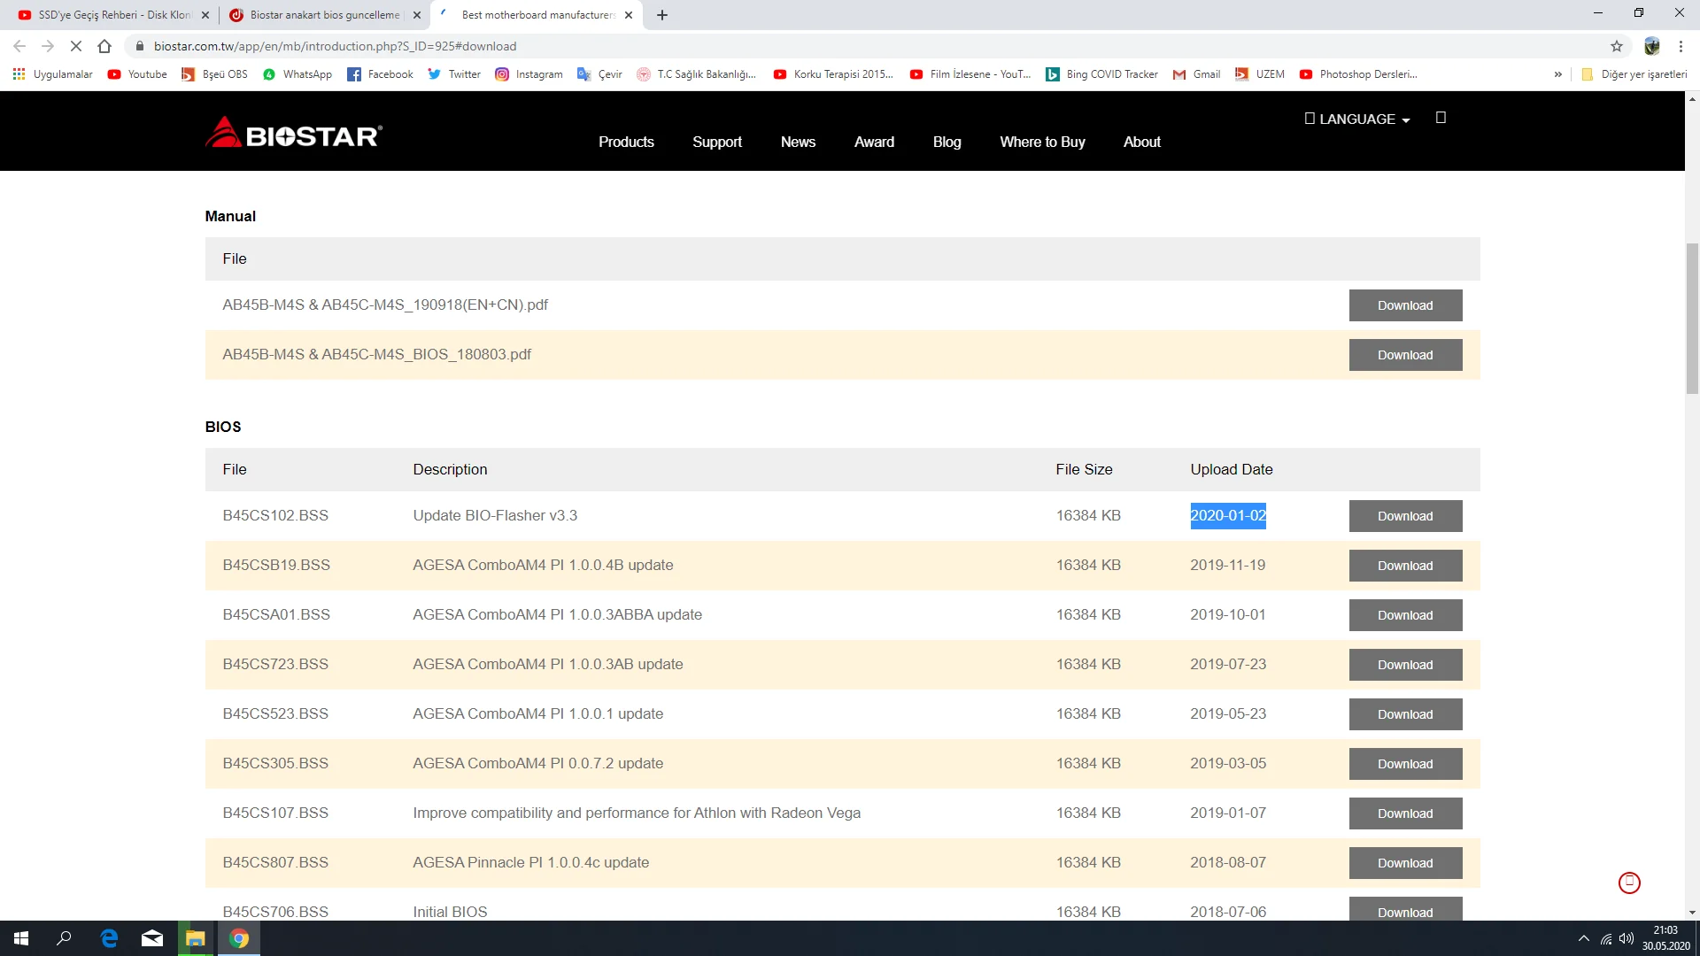Viewport: 1700px width, 956px height.
Task: Stop page loading with the X button
Action: (76, 46)
